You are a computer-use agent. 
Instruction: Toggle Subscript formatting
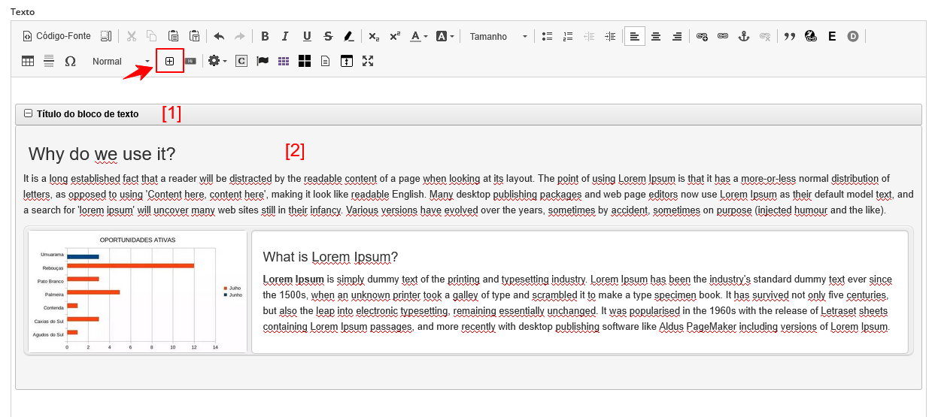tap(374, 36)
